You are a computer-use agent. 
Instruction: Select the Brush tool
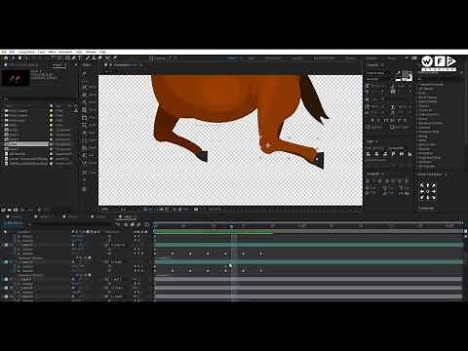88,58
